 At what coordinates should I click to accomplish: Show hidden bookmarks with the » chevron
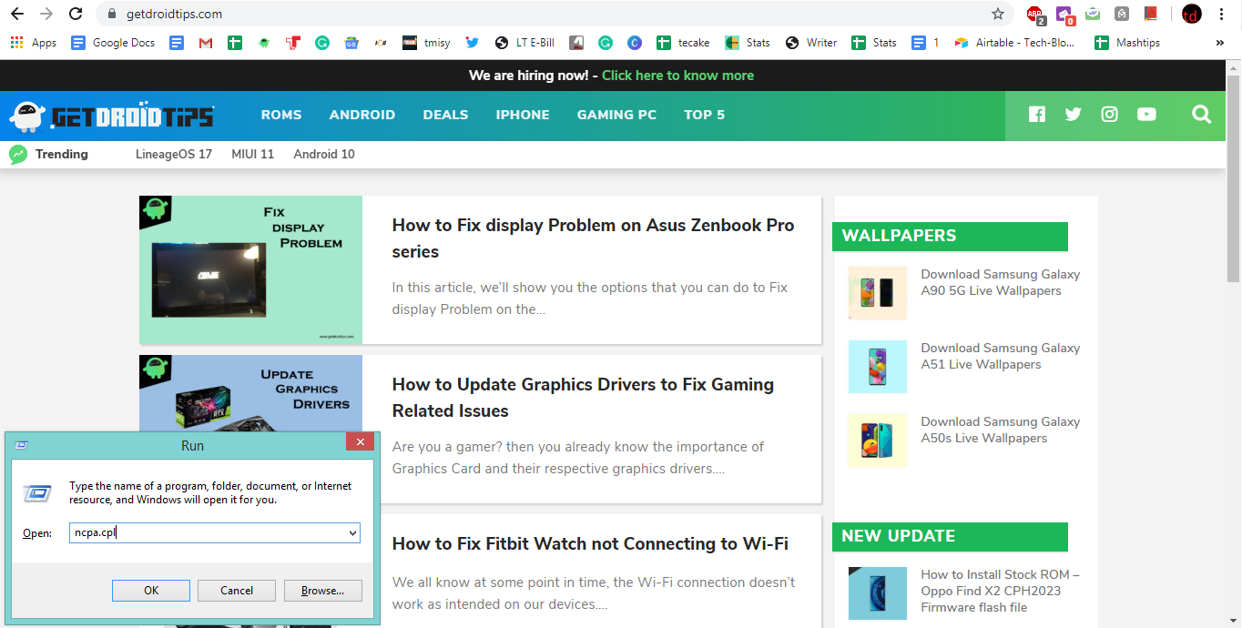1220,43
